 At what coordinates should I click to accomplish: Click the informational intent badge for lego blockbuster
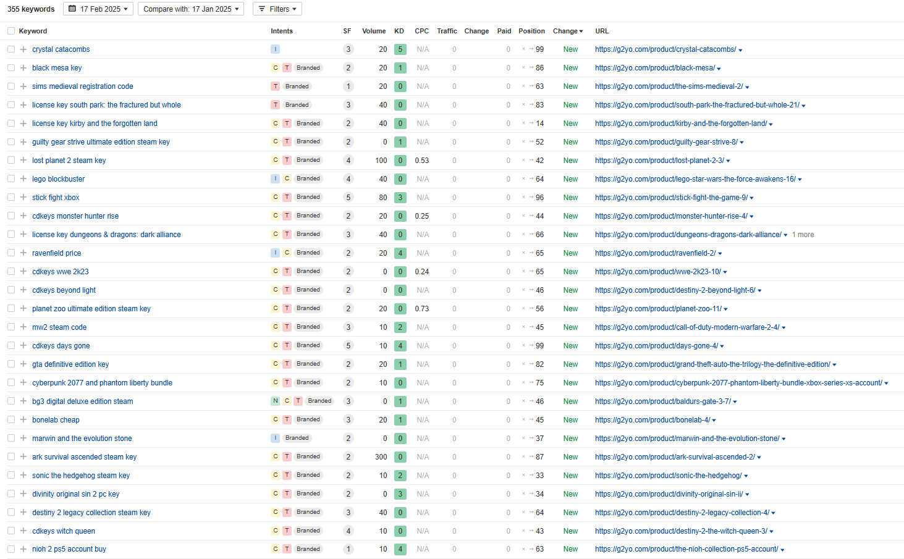pos(276,179)
